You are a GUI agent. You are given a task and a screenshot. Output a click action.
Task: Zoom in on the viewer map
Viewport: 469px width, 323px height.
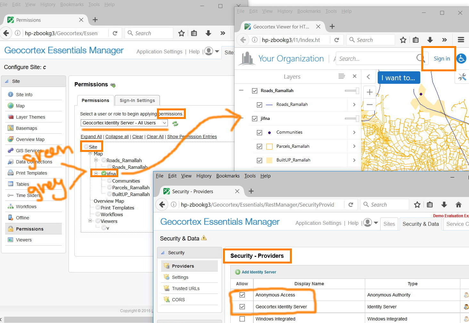[369, 92]
